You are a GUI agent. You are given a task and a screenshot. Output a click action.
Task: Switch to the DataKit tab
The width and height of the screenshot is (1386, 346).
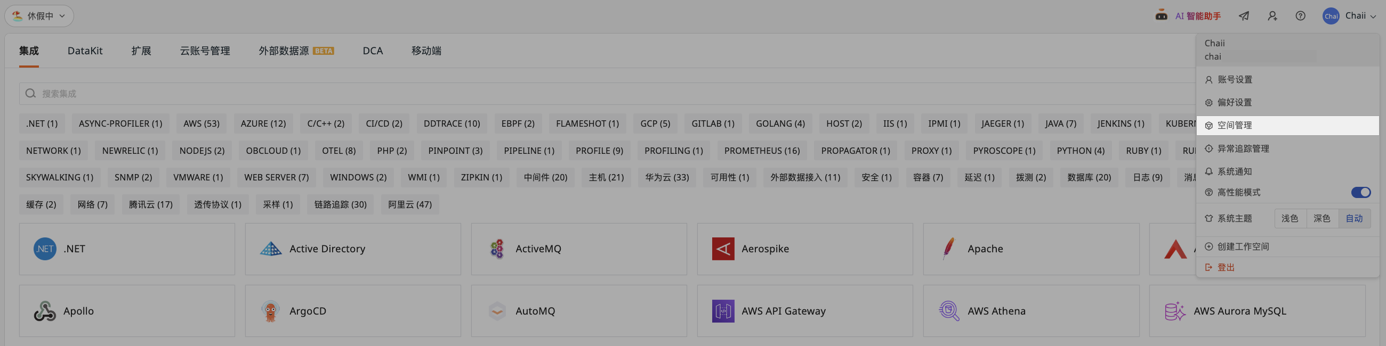pyautogui.click(x=85, y=51)
